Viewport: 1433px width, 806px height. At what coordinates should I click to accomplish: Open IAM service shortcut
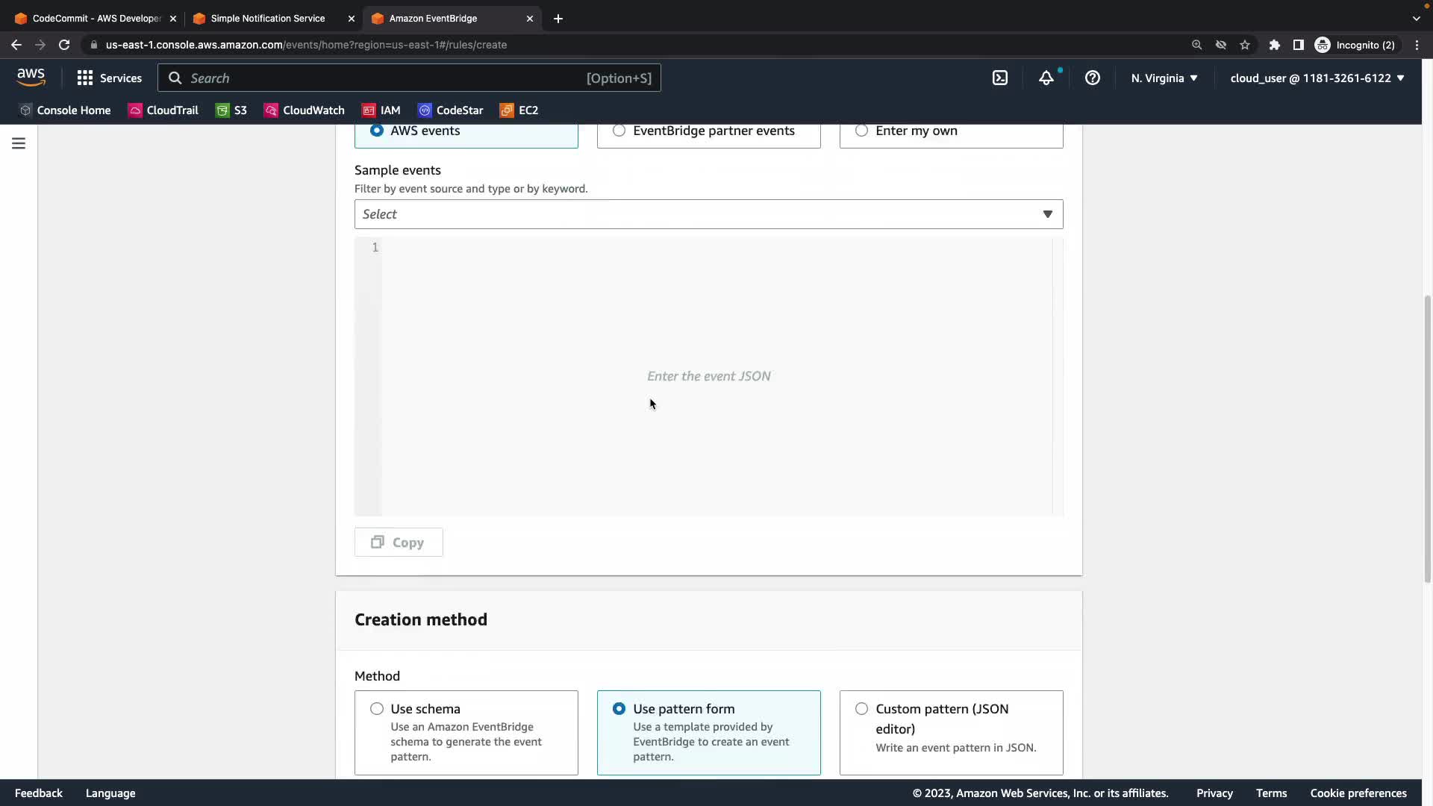(x=381, y=110)
